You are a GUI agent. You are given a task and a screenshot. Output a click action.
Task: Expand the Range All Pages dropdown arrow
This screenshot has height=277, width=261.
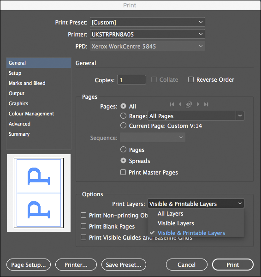tap(240, 116)
